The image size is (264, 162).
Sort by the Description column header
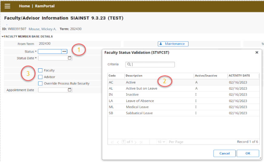(134, 76)
